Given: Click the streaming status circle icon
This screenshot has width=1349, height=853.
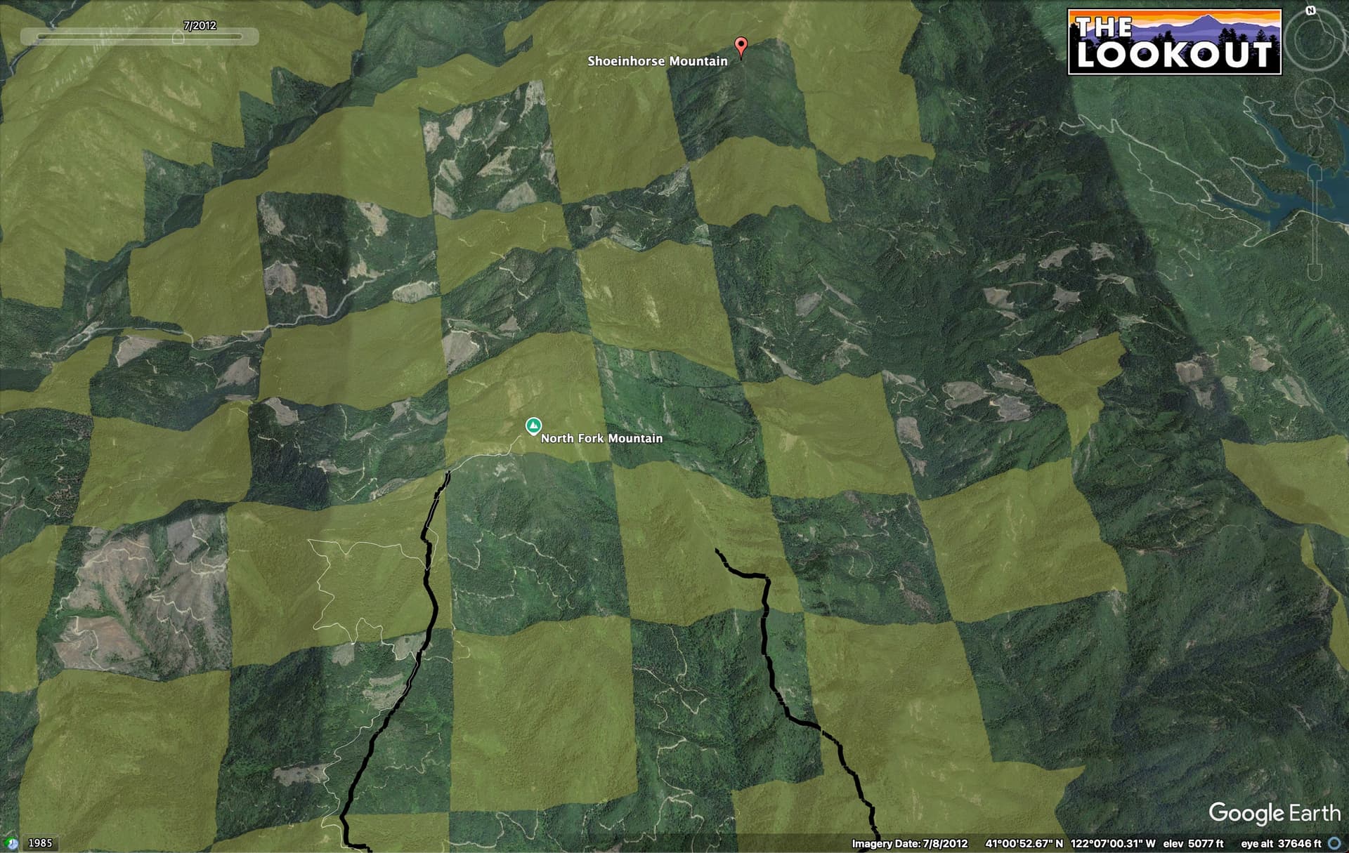Looking at the screenshot, I should (x=1335, y=843).
